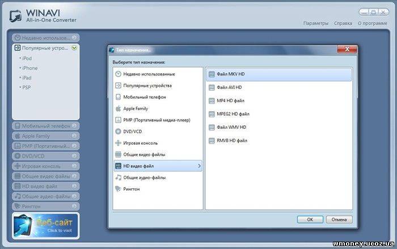Click the HD icon of MP4 HD файл
The height and width of the screenshot is (249, 397).
coord(212,101)
